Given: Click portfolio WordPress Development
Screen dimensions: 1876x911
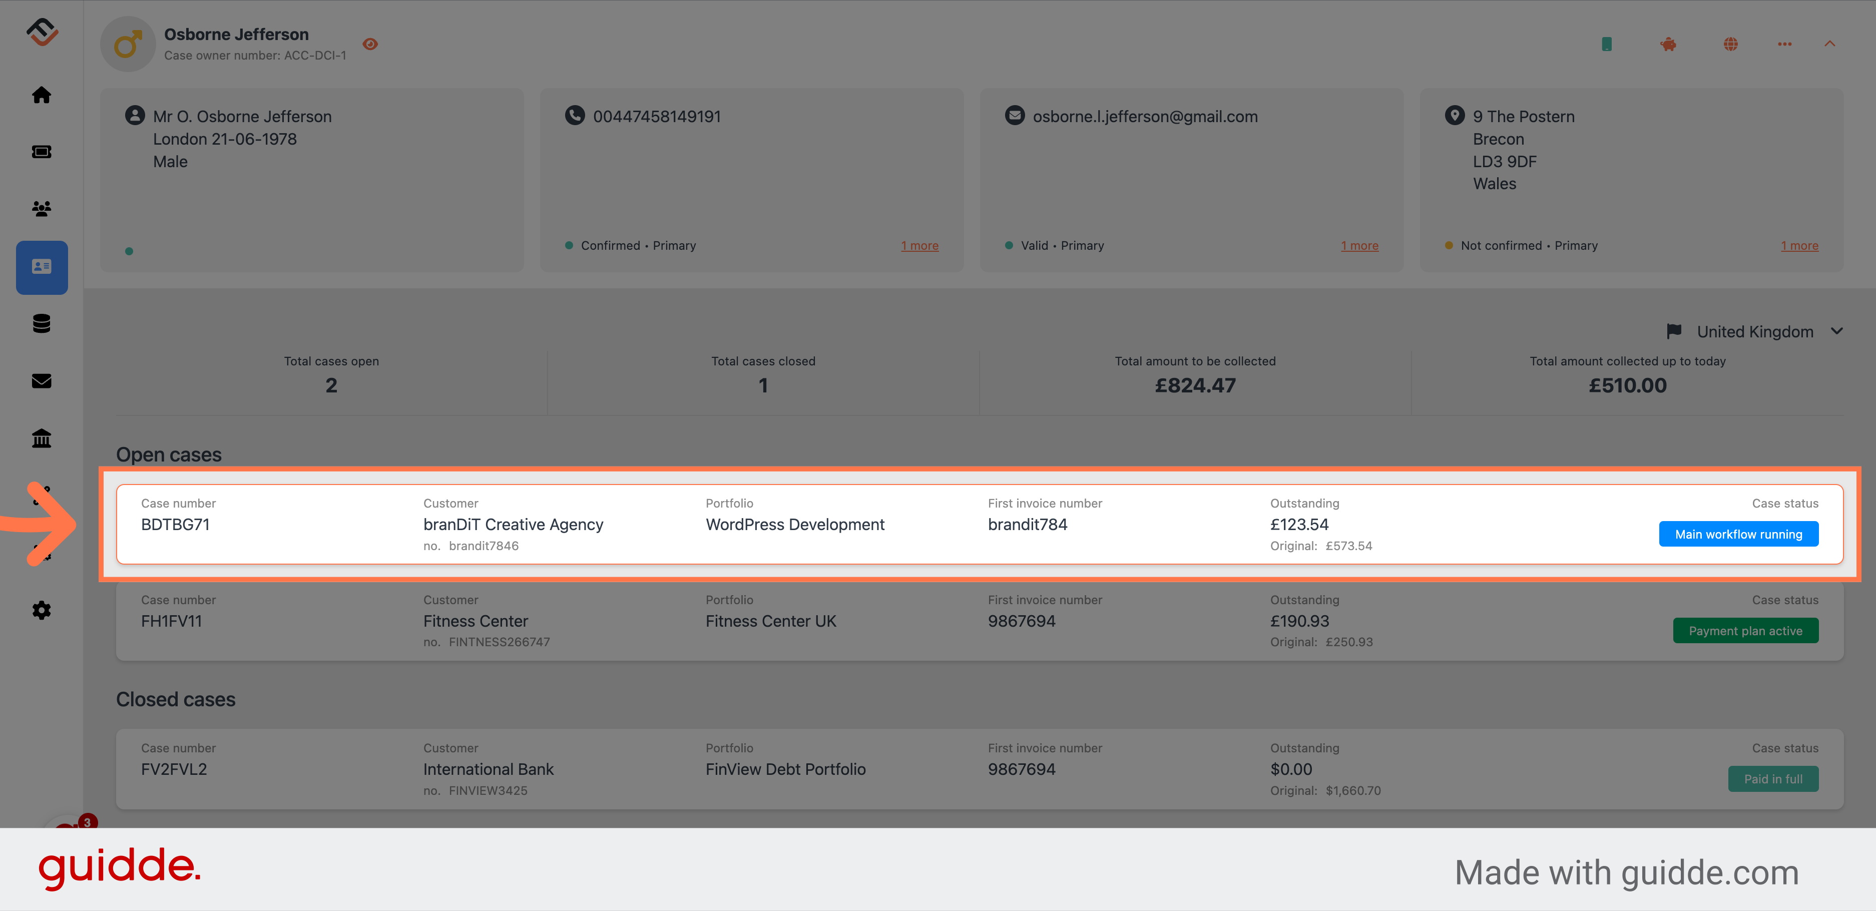Looking at the screenshot, I should 794,524.
